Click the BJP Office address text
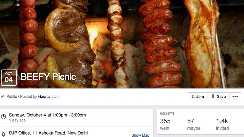244x137 pixels. click(48, 133)
